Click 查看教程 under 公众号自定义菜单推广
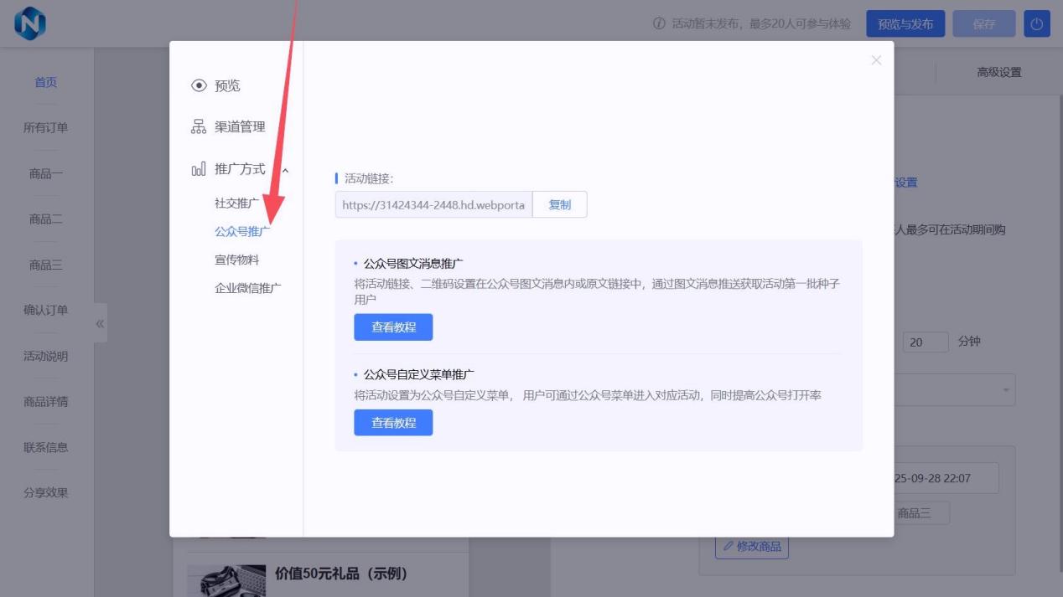1063x597 pixels. (x=393, y=423)
